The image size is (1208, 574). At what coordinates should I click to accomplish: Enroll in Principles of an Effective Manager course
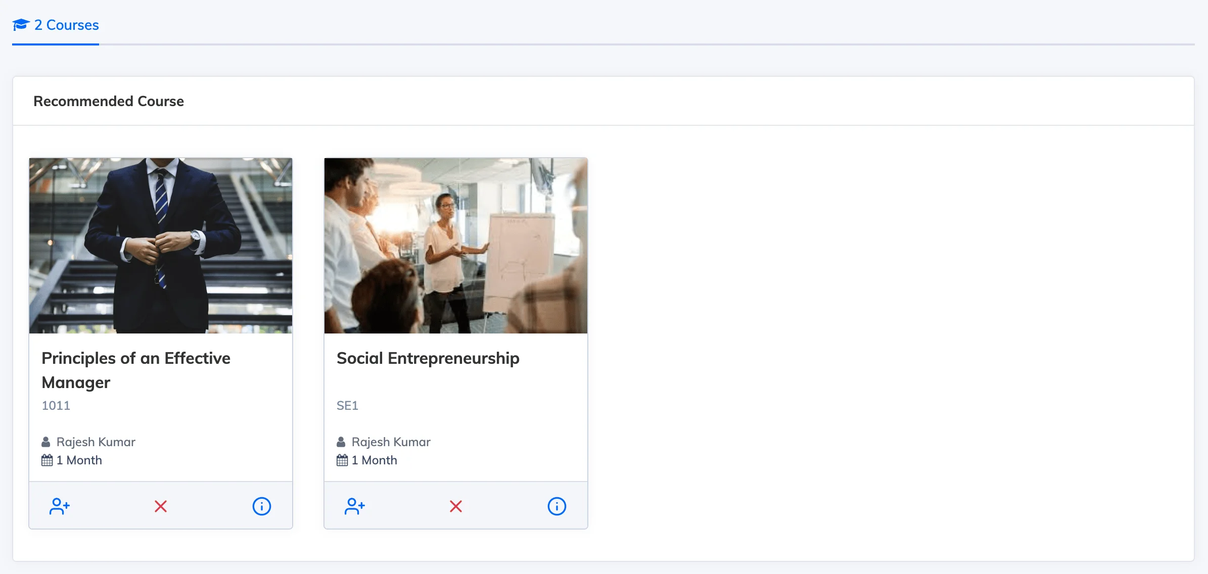[60, 506]
